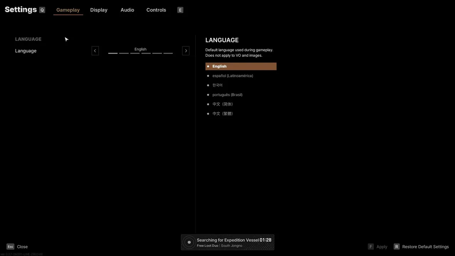
Task: Click the current value English above indicator bar
Action: (140, 49)
